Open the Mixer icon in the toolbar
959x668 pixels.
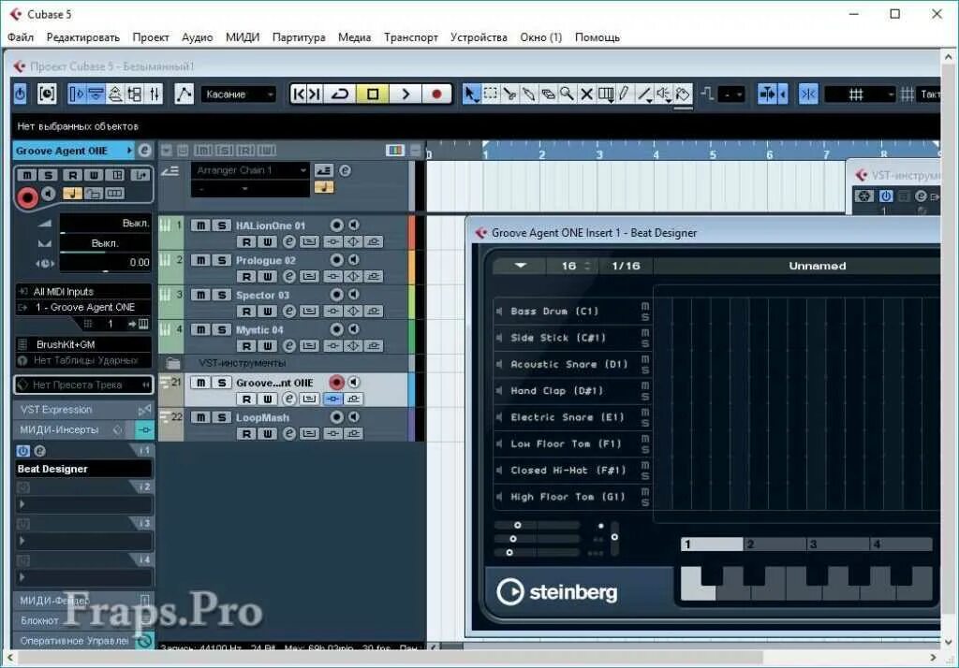[154, 94]
